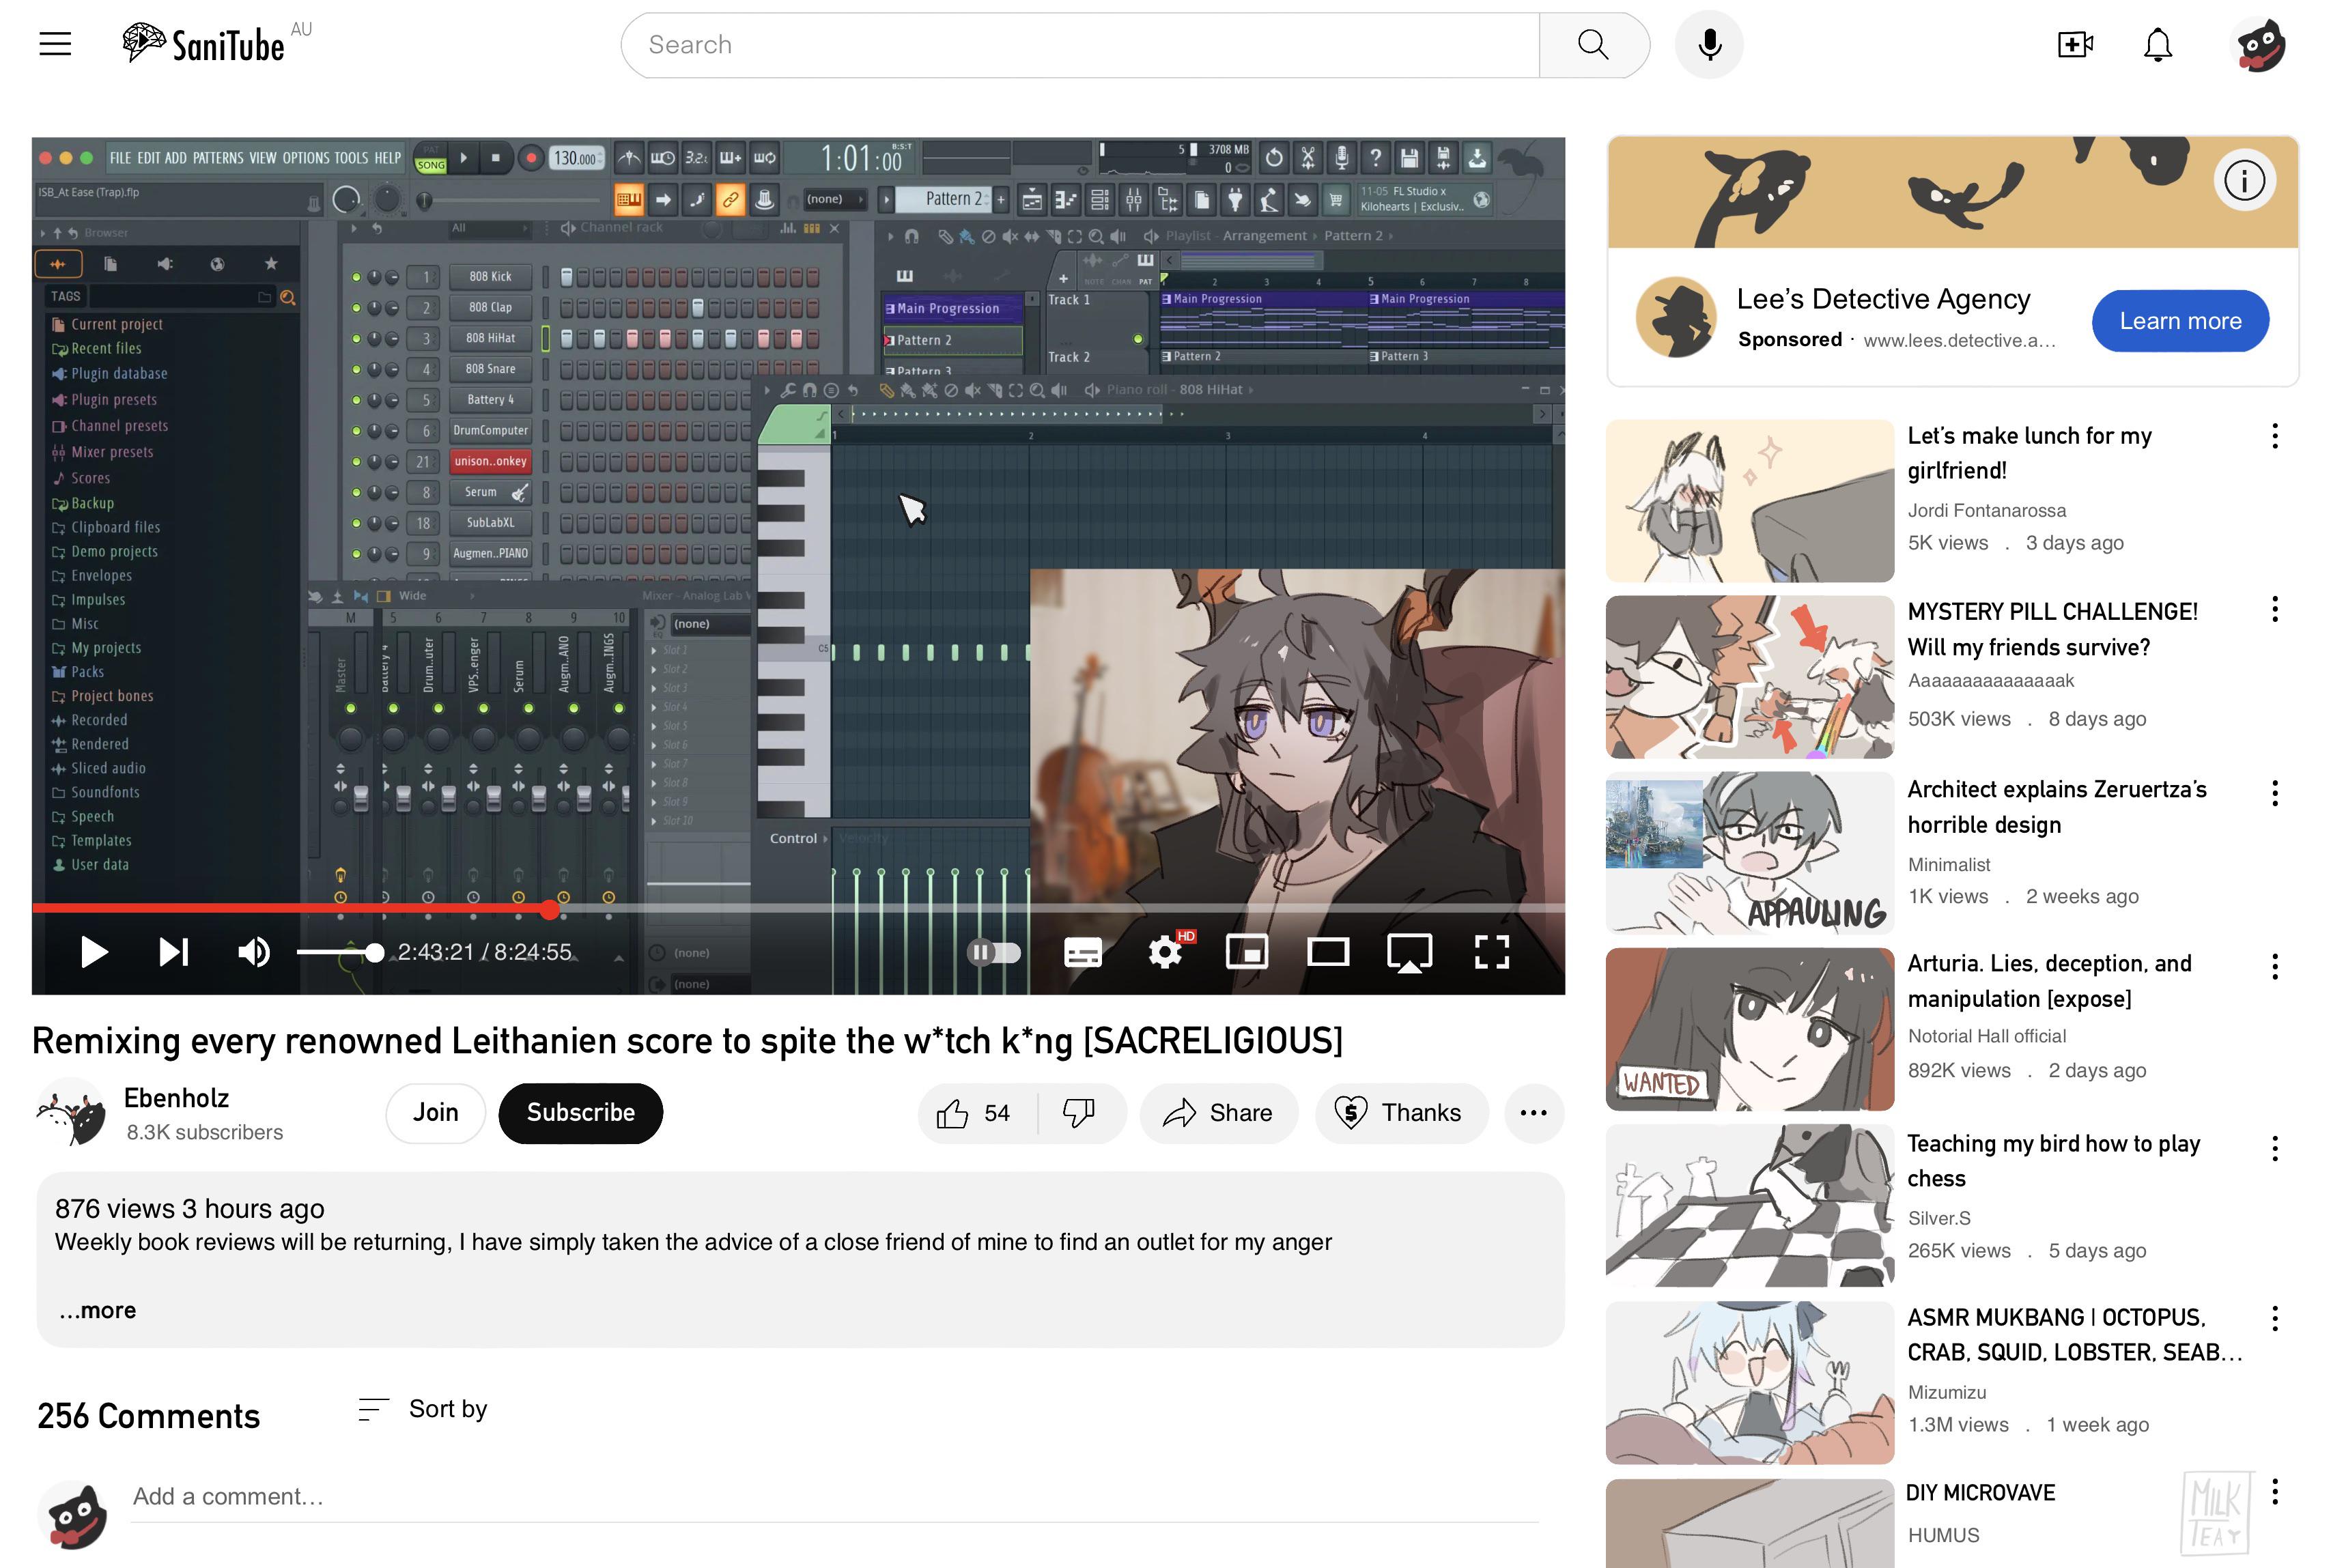This screenshot has height=1568, width=2331.
Task: Click EDIT in FL Studio menu
Action: [x=148, y=158]
